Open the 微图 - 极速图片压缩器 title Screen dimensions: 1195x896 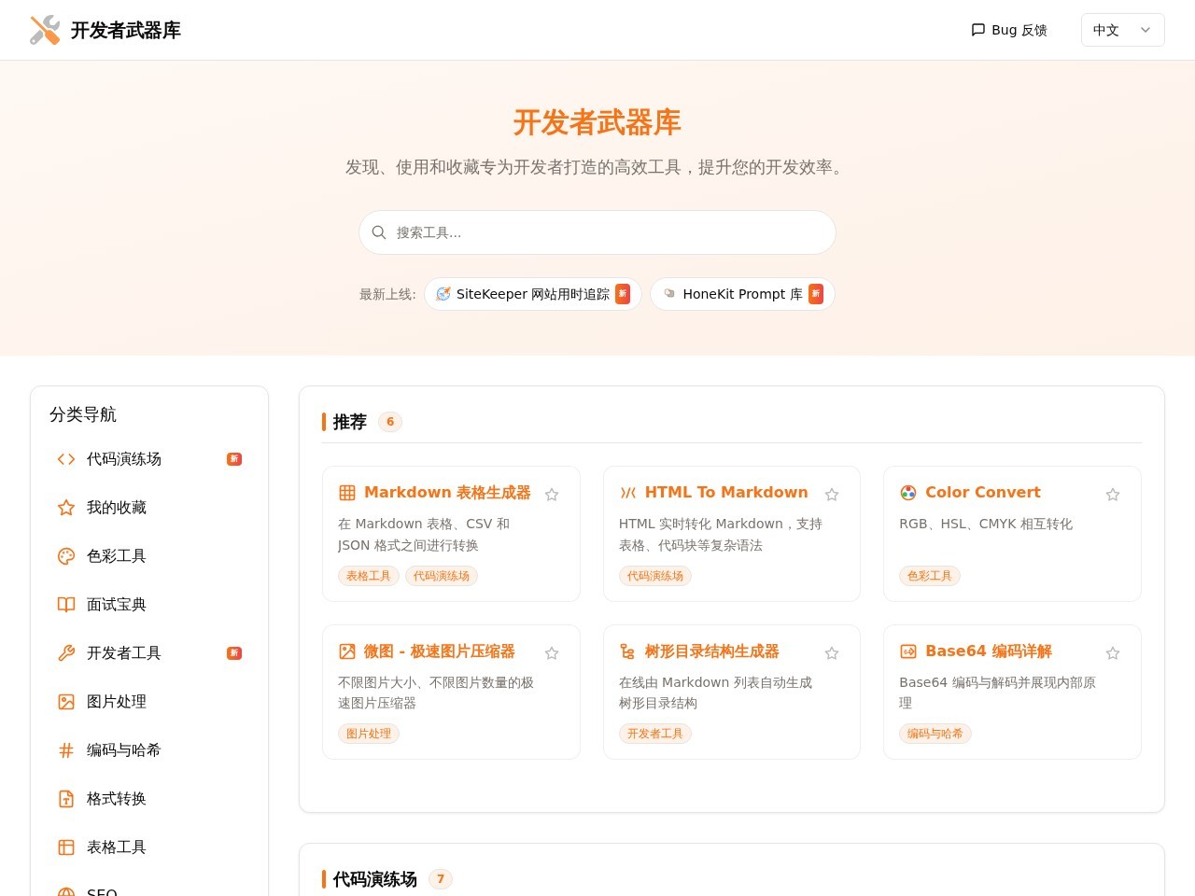[440, 651]
